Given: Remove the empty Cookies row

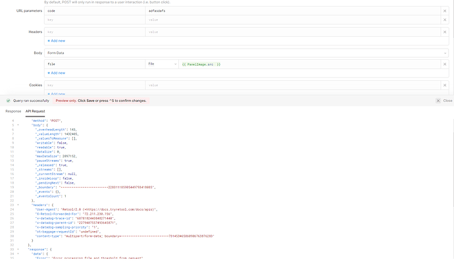Looking at the screenshot, I should click(x=445, y=86).
